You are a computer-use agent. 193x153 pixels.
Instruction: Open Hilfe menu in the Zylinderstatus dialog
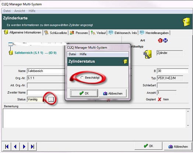[x=83, y=54]
